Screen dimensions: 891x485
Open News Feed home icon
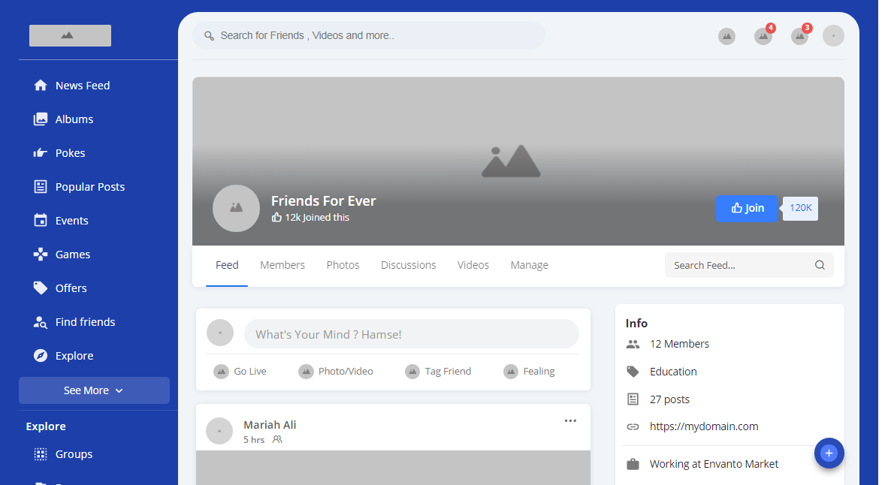click(x=41, y=86)
